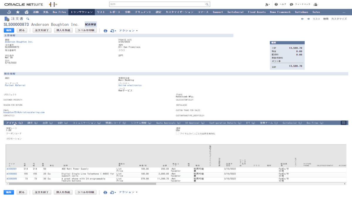Switch to the コミュニケーション subtab
Image resolution: width=352 pixels, height=198 pixels.
point(87,123)
